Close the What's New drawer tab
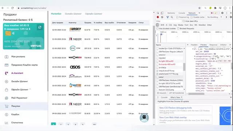The image size is (233, 131). point(182,97)
